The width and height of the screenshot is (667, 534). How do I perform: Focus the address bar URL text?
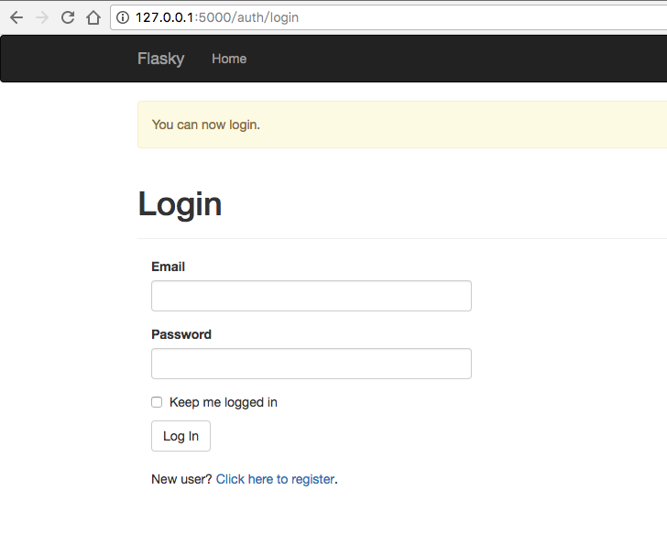(x=217, y=17)
